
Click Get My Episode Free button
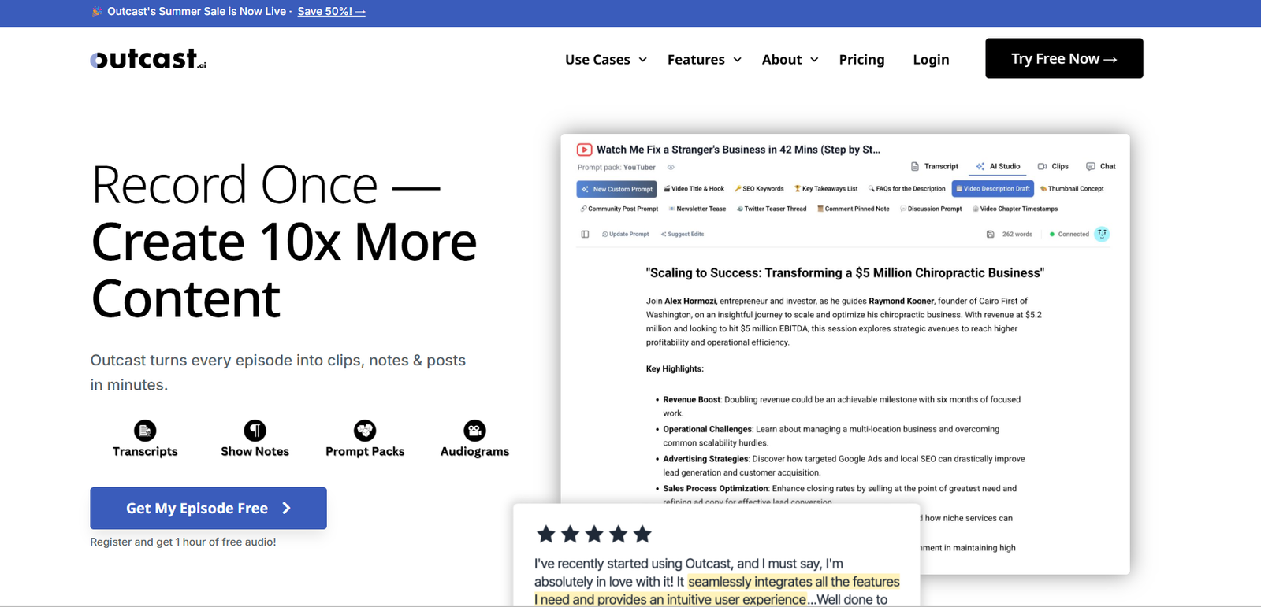(x=208, y=509)
